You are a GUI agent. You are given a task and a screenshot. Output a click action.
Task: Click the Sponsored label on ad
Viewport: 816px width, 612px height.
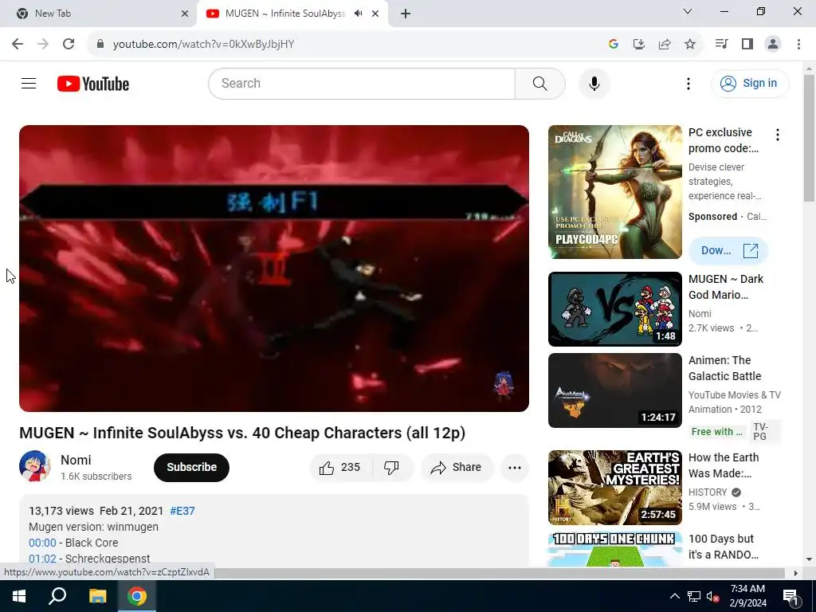[x=712, y=217]
